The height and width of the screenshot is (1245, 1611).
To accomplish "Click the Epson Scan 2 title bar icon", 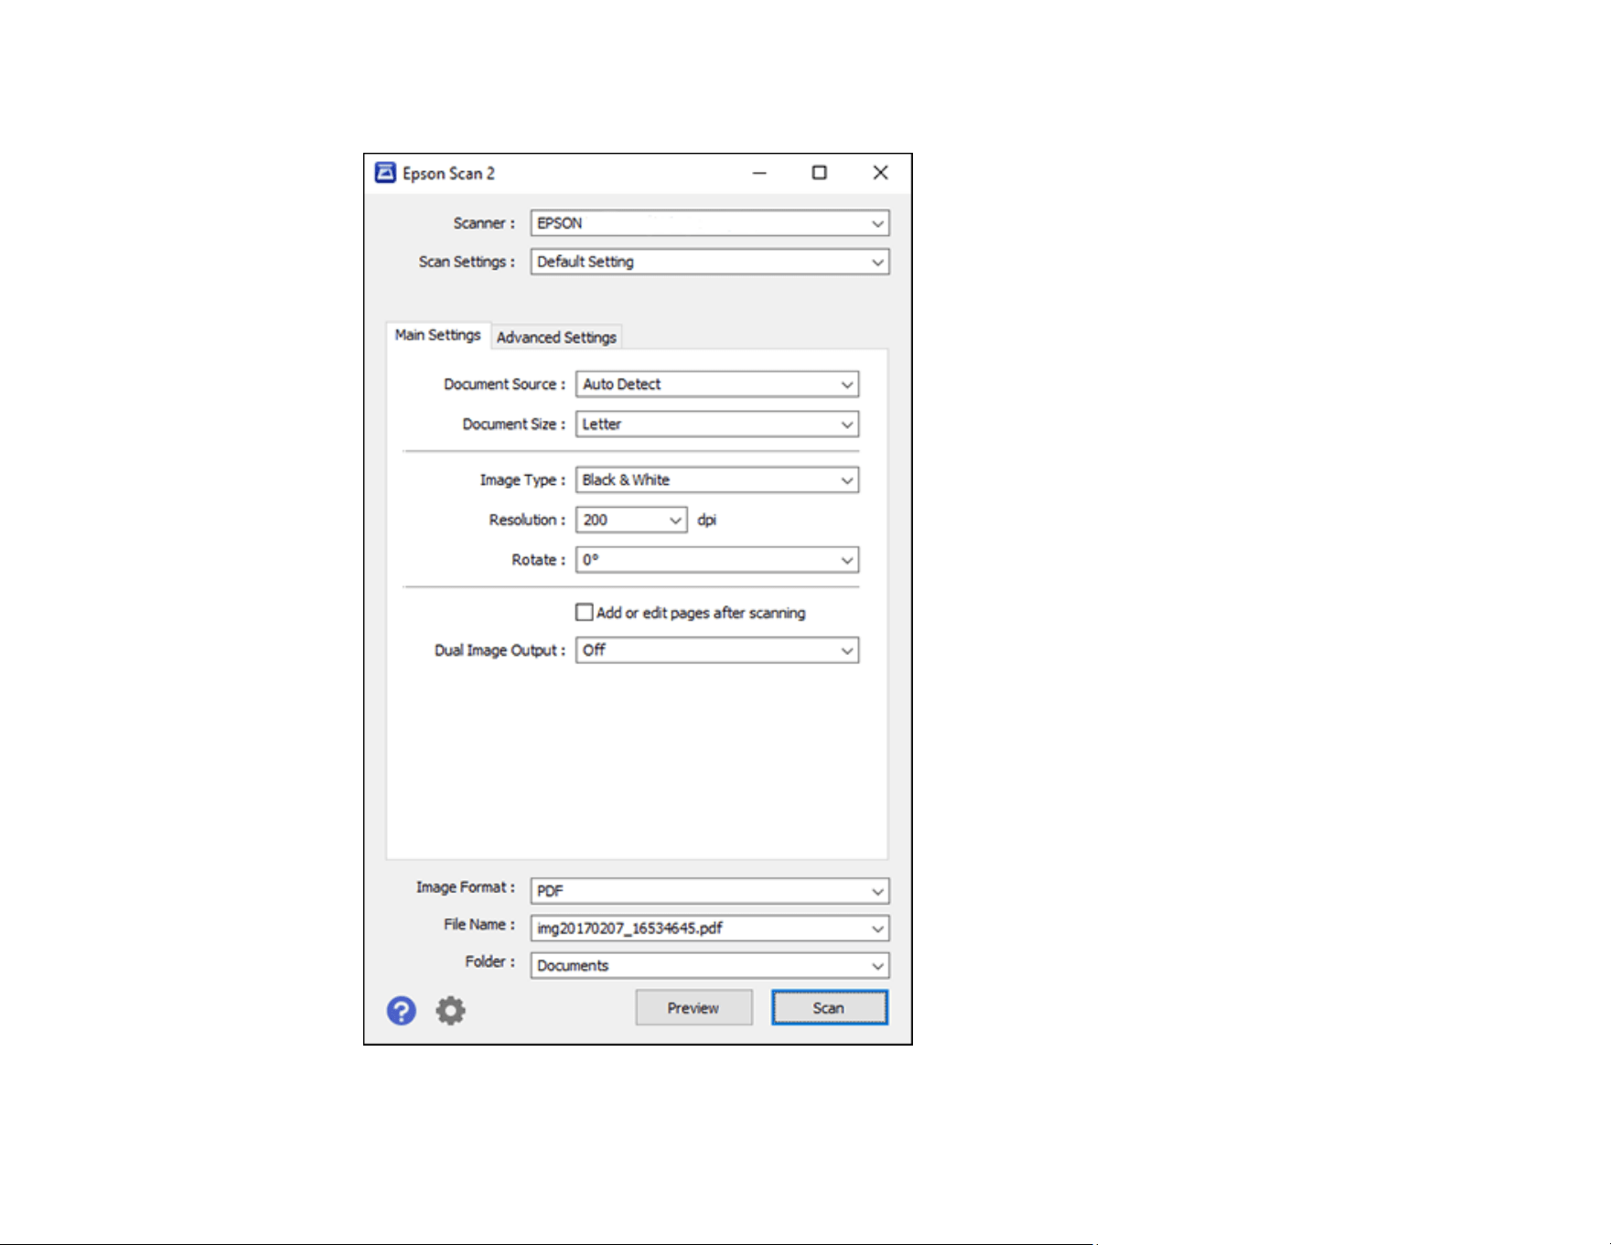I will [x=385, y=173].
